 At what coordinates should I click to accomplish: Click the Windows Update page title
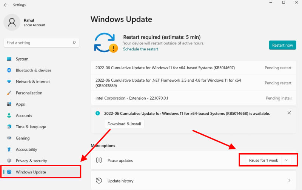[x=121, y=20]
